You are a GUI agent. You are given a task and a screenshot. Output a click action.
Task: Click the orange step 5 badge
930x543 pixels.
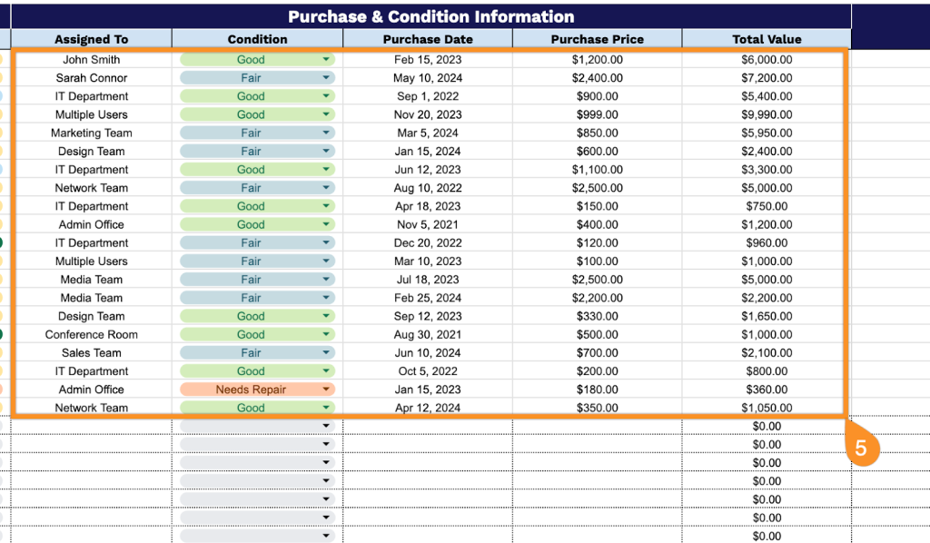(865, 448)
